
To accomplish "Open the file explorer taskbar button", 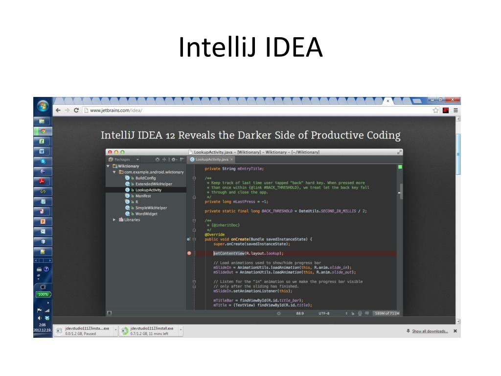I will click(x=43, y=121).
